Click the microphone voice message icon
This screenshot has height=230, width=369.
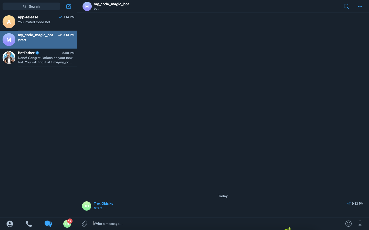(x=360, y=224)
